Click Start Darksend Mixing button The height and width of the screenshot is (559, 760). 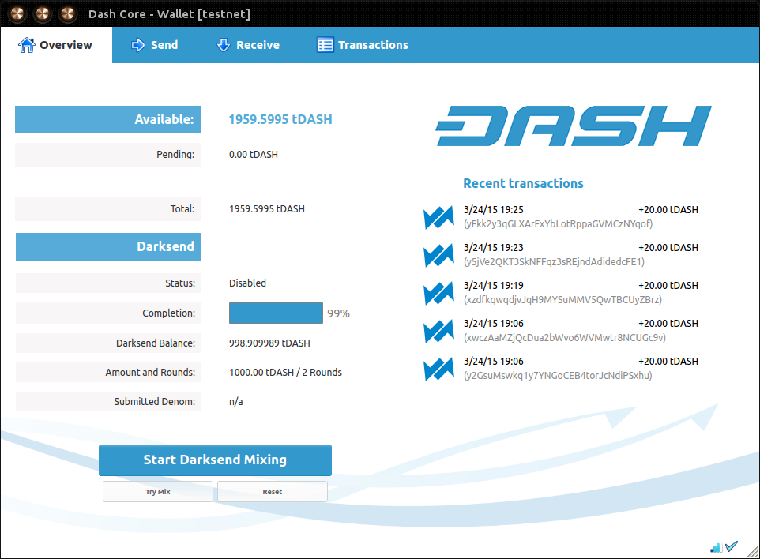[x=215, y=460]
